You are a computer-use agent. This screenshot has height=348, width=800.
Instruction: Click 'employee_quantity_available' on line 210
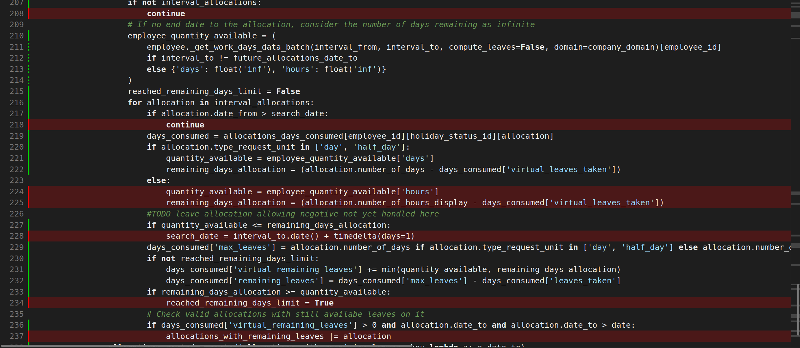click(192, 36)
